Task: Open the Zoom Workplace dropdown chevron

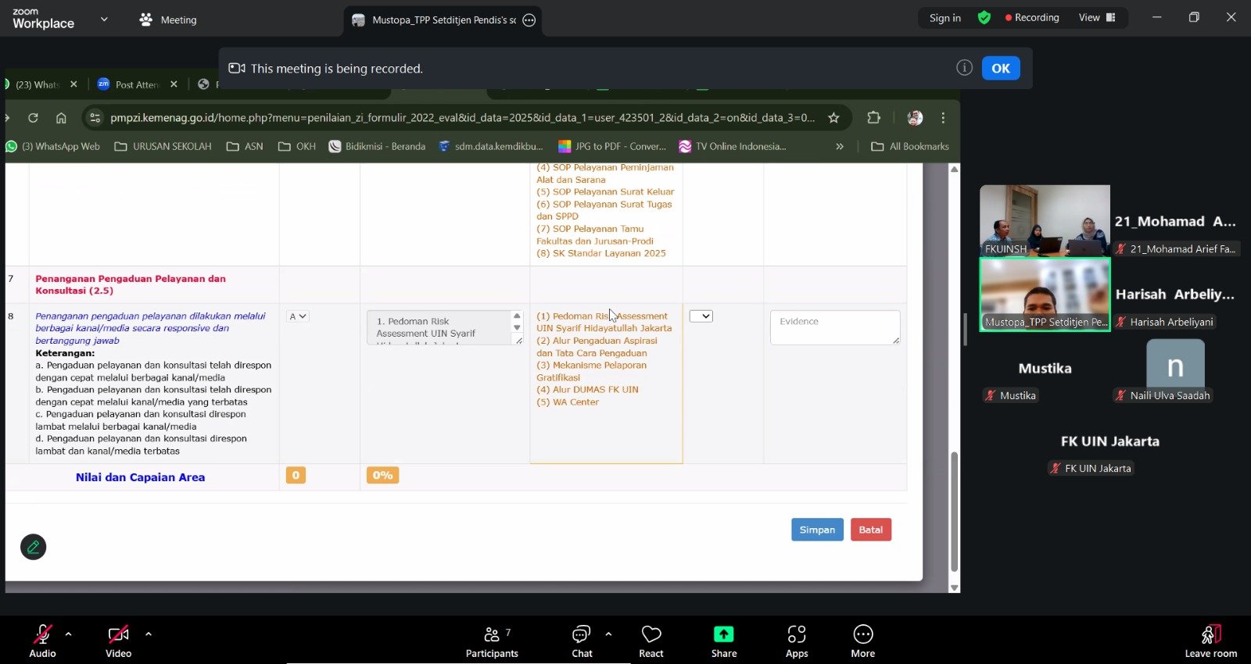Action: click(x=104, y=20)
